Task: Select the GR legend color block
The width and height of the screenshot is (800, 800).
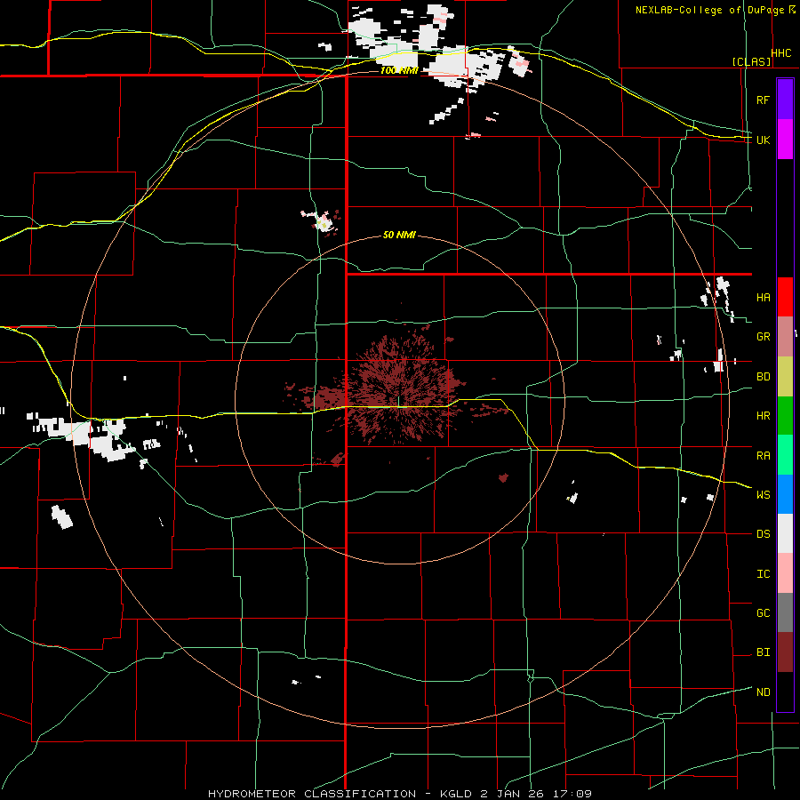Action: tap(785, 337)
